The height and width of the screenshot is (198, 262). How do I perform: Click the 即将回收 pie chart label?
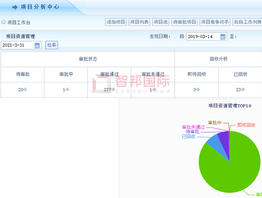click(246, 125)
